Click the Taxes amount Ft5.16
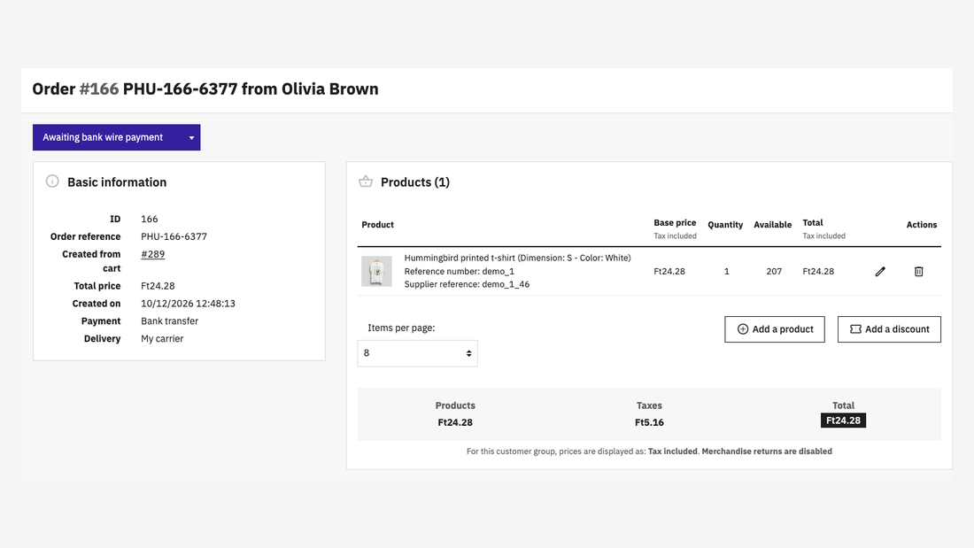974x548 pixels. pyautogui.click(x=649, y=422)
